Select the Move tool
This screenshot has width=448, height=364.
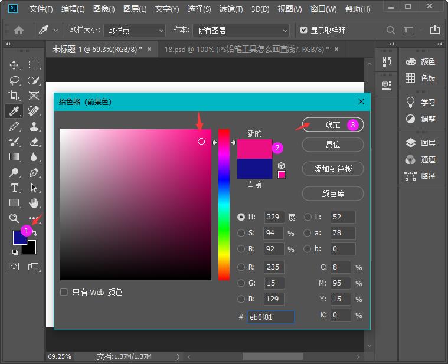point(14,65)
